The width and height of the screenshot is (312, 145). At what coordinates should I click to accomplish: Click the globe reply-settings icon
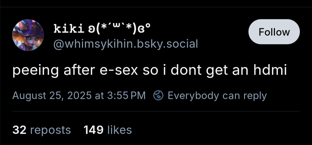158,96
